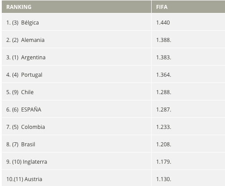Select the Chile ranking entry

coord(76,91)
